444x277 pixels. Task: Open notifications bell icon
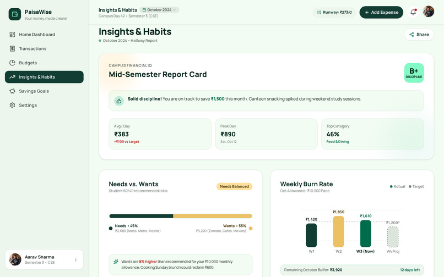tap(413, 12)
